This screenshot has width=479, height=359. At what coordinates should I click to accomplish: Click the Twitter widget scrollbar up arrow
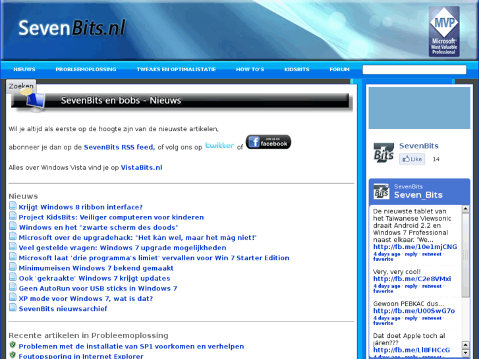click(x=466, y=209)
